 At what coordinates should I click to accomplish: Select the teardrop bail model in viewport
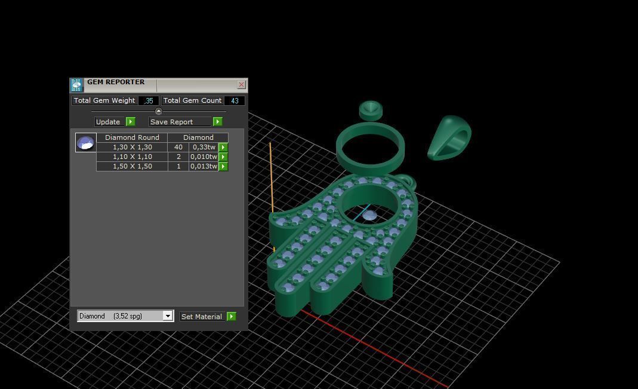point(449,137)
